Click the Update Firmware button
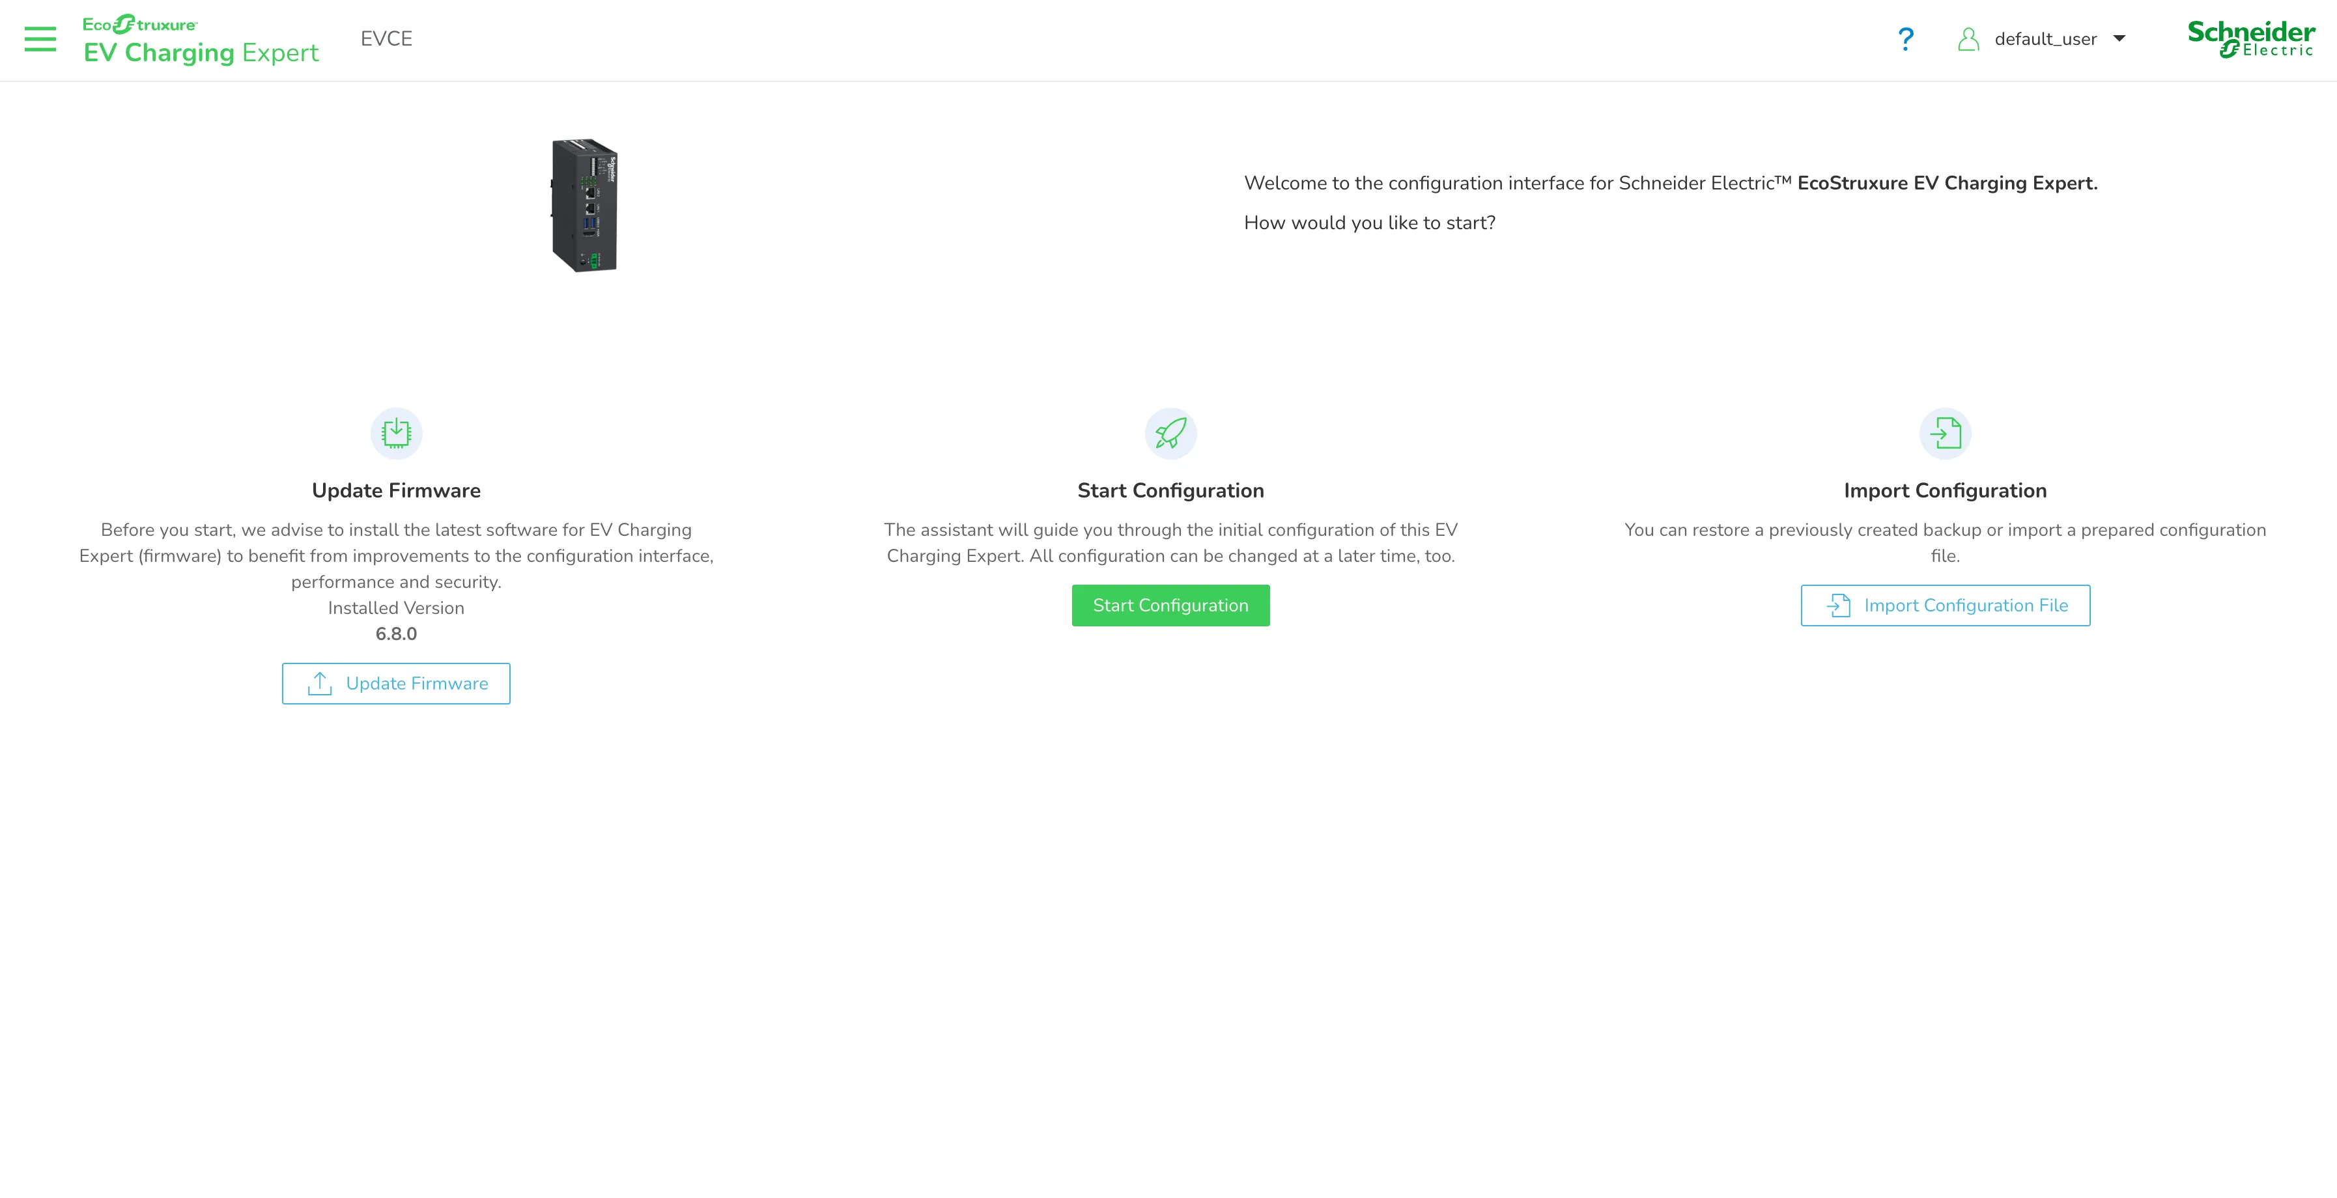This screenshot has height=1198, width=2337. coord(397,684)
